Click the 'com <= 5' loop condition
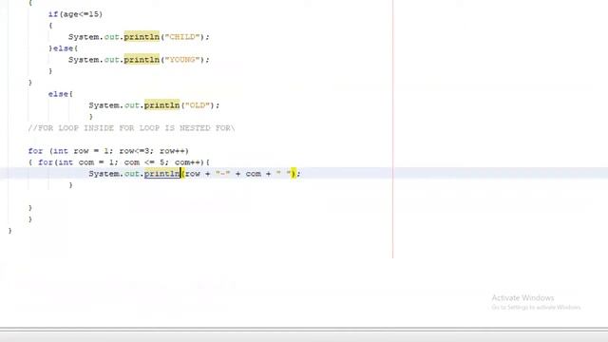 144,162
